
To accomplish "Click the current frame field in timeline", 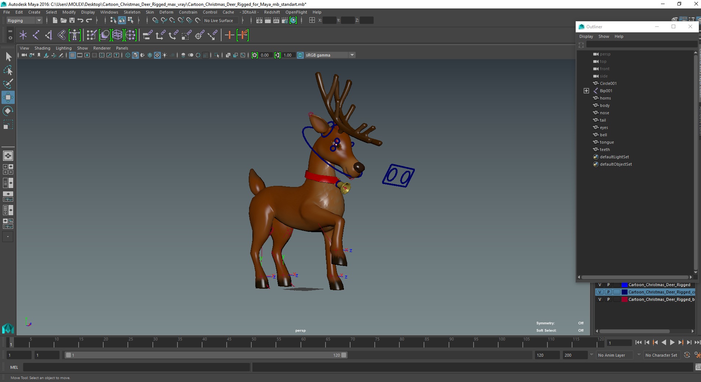I will tap(619, 343).
